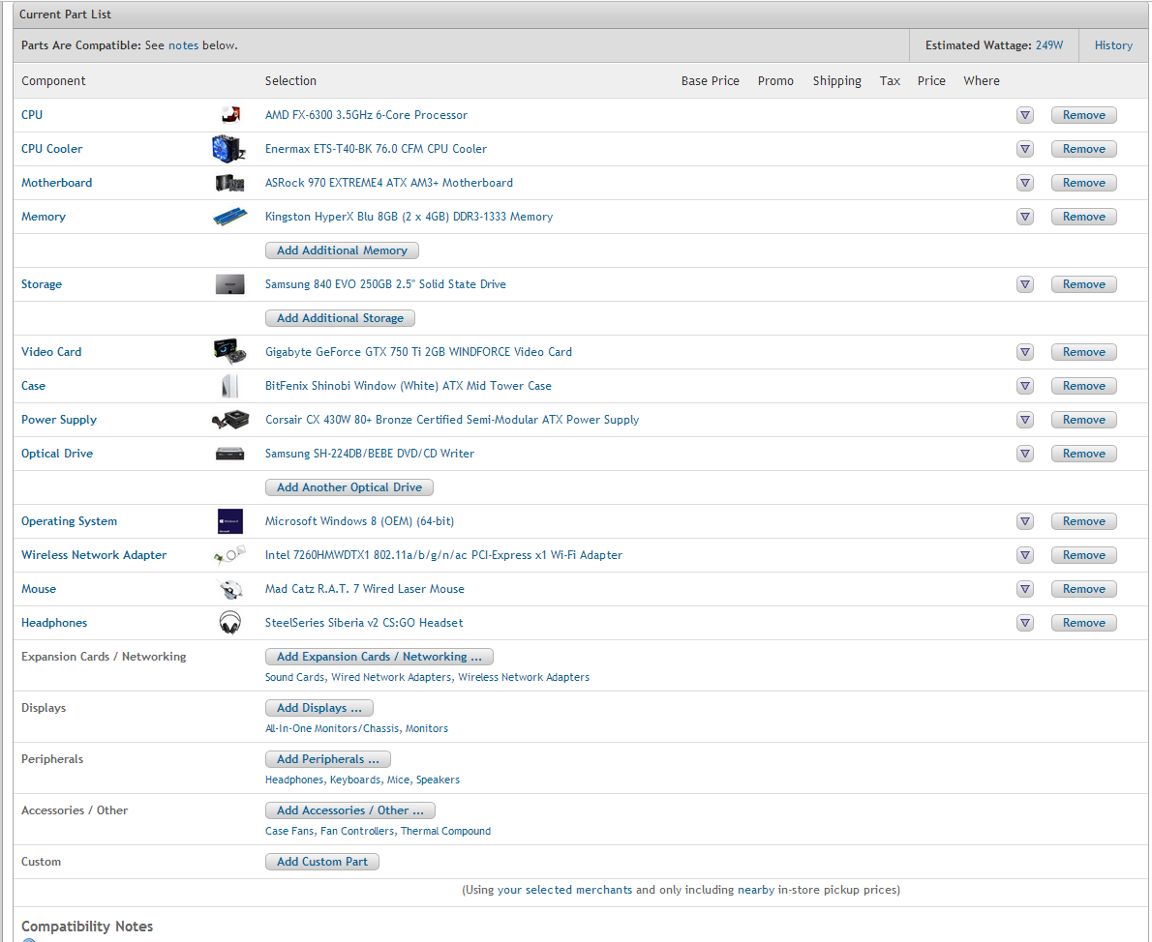Remove the Corsair CX 430W power supply
The height and width of the screenshot is (942, 1152).
click(x=1083, y=420)
